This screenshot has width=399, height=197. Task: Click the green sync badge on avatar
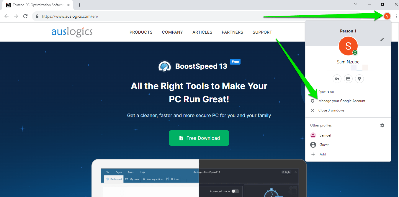click(355, 52)
